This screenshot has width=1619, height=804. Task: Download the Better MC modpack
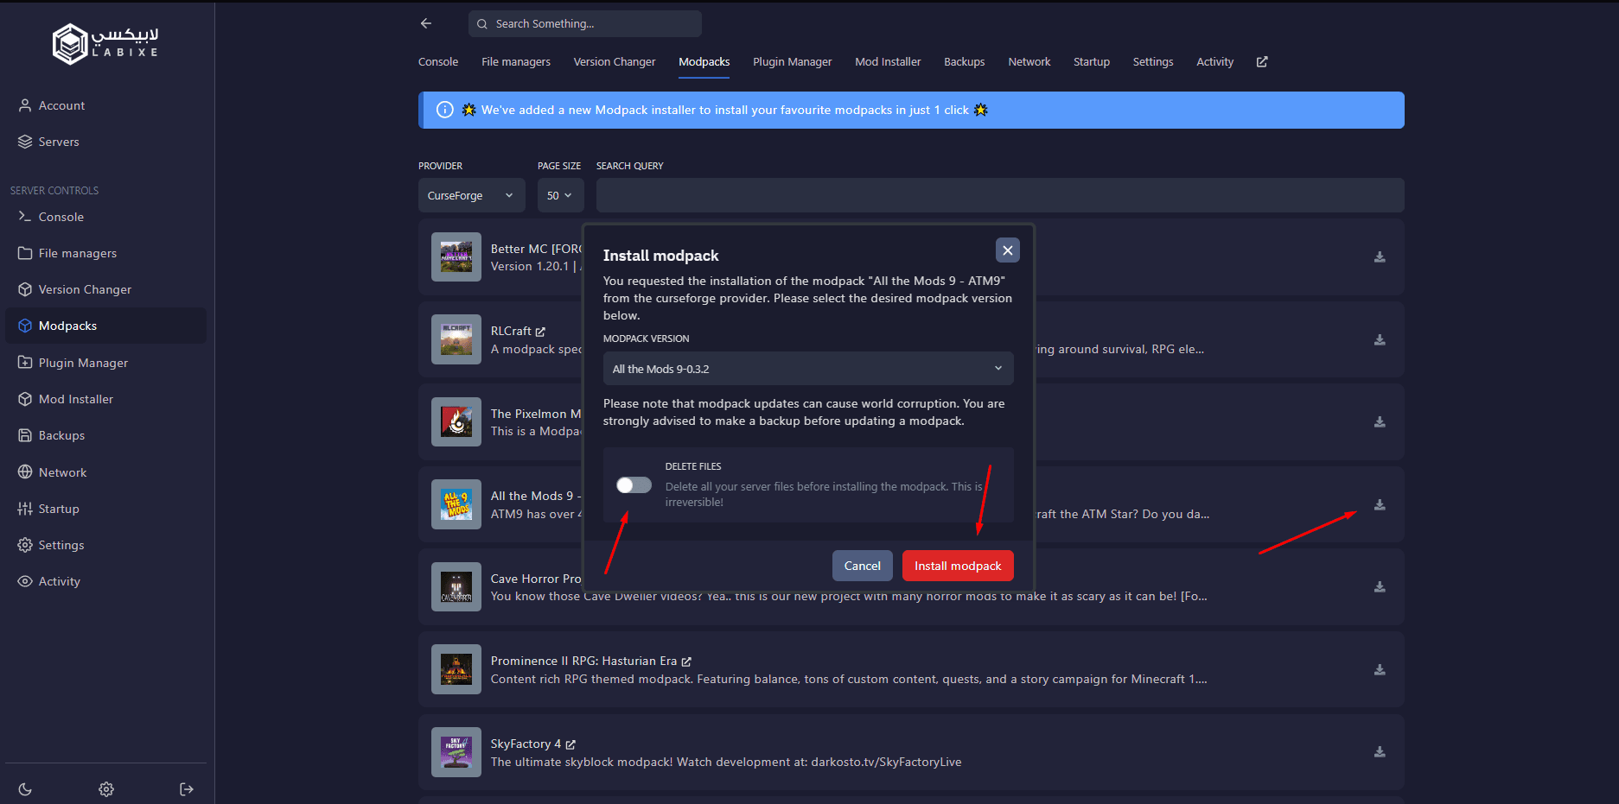[1380, 257]
